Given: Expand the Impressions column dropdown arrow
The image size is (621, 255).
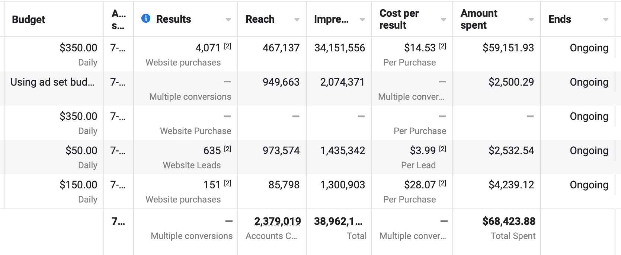Looking at the screenshot, I should (x=362, y=19).
